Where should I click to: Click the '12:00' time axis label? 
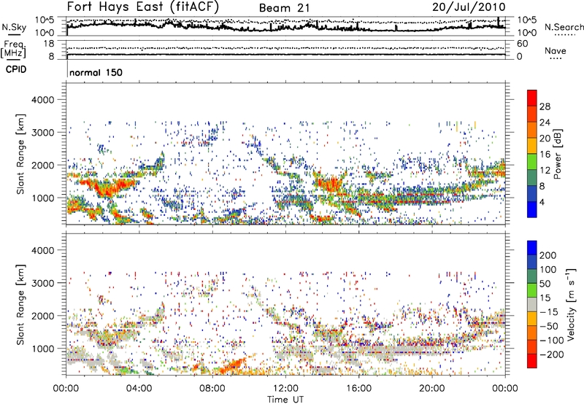[285, 389]
